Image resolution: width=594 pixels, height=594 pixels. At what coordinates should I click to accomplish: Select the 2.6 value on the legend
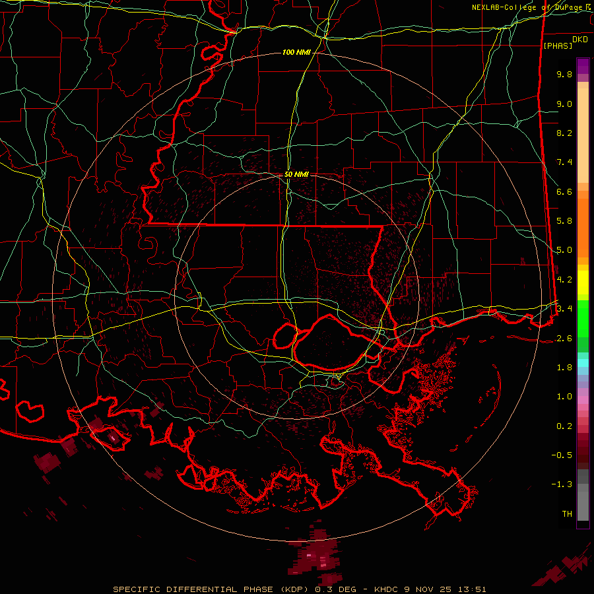coord(564,339)
